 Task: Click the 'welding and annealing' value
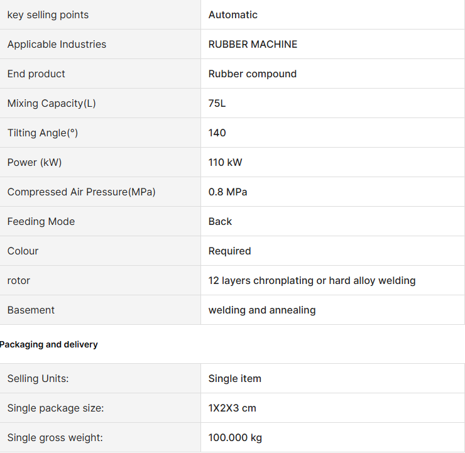point(262,310)
